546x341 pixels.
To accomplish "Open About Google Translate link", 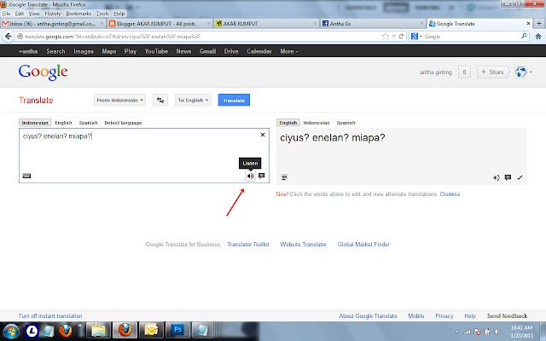I will click(x=368, y=316).
